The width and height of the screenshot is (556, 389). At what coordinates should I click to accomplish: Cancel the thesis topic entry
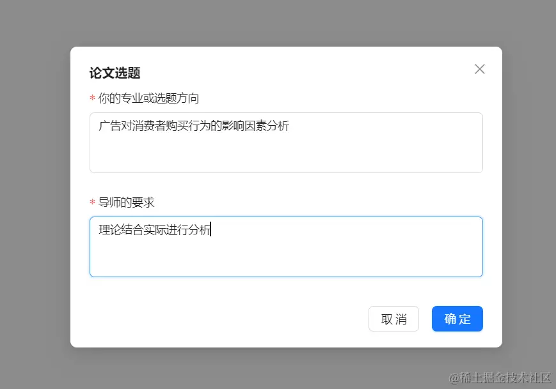(393, 318)
